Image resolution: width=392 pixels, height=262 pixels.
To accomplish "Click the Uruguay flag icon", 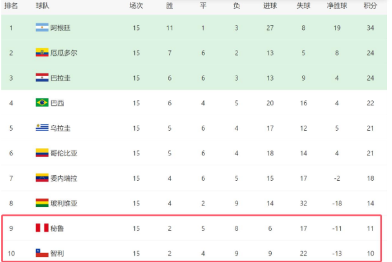I will [x=42, y=128].
